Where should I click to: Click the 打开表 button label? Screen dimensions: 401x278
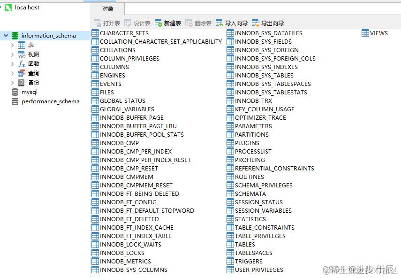[112, 23]
